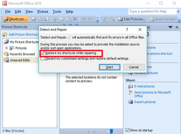The image size is (181, 134).
Task: Click the Delete X icon in toolbar
Action: pyautogui.click(x=75, y=19)
